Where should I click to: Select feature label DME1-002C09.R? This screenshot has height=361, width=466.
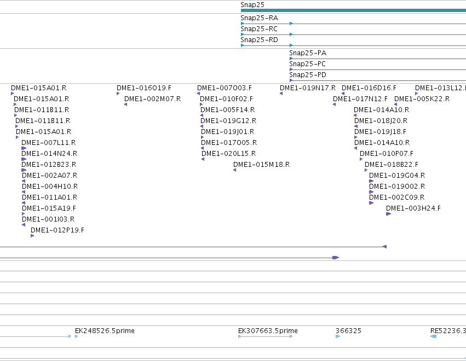pyautogui.click(x=397, y=197)
